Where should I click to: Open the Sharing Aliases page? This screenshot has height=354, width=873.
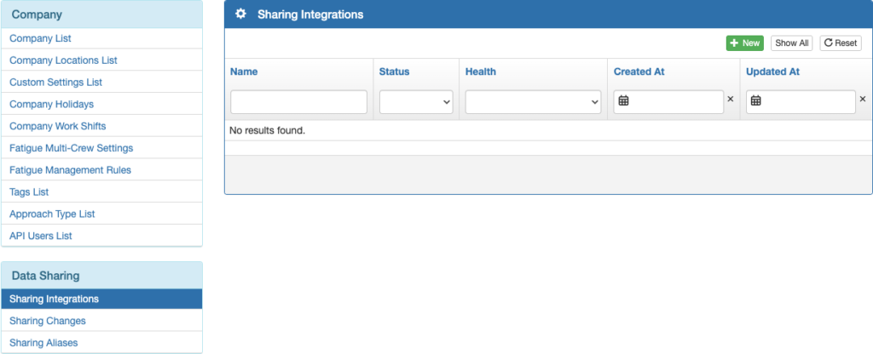click(x=43, y=343)
